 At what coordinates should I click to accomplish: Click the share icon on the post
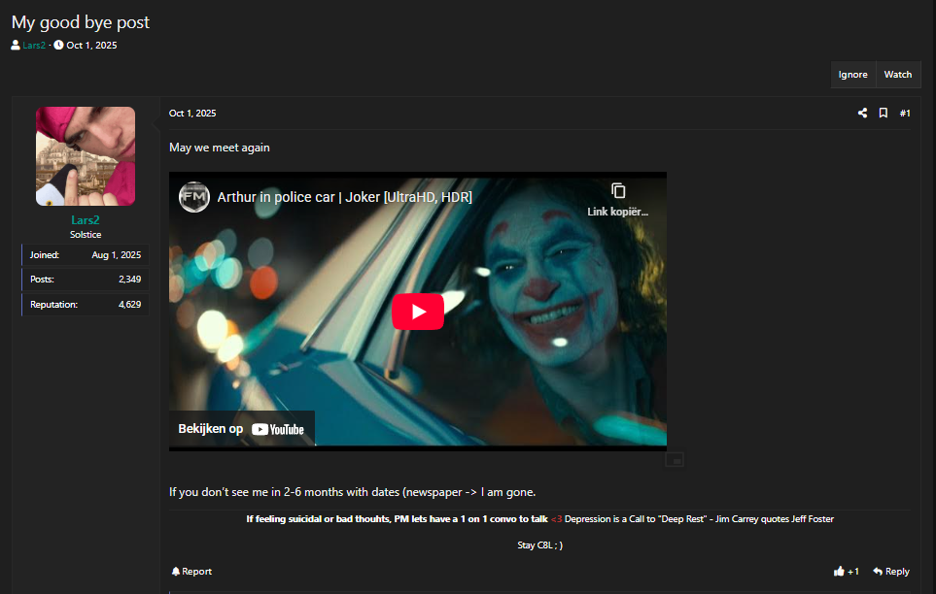[x=862, y=114]
